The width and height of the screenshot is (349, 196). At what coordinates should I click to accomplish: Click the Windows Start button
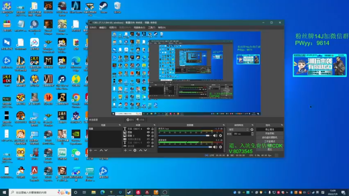[4, 192]
